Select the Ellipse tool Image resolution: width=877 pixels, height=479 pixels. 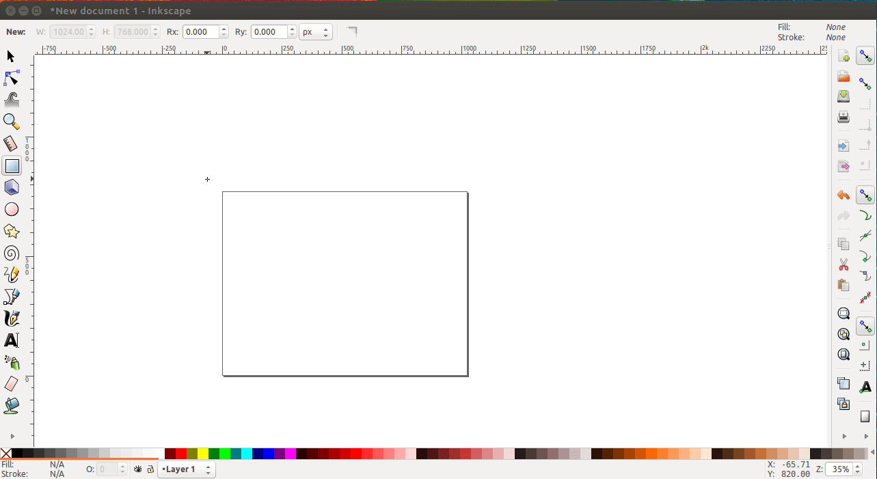(11, 209)
